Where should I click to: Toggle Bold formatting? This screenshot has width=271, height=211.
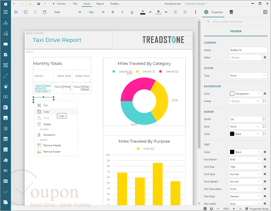point(113,12)
